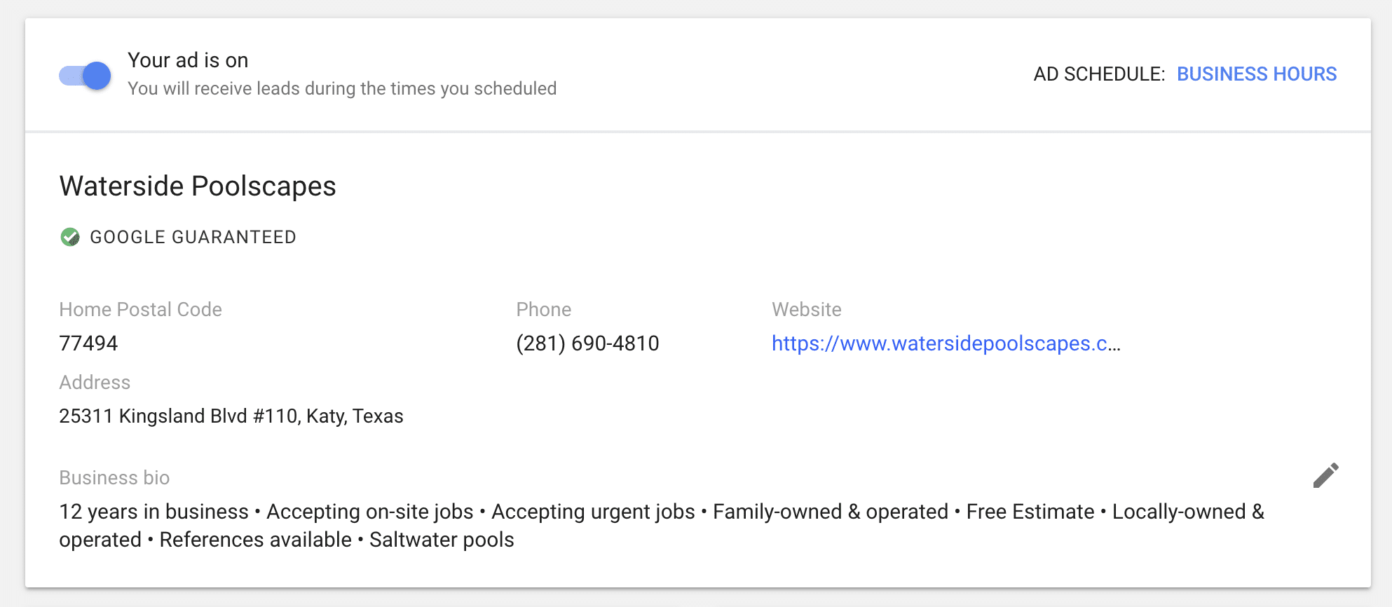Click the Address field label

(95, 383)
